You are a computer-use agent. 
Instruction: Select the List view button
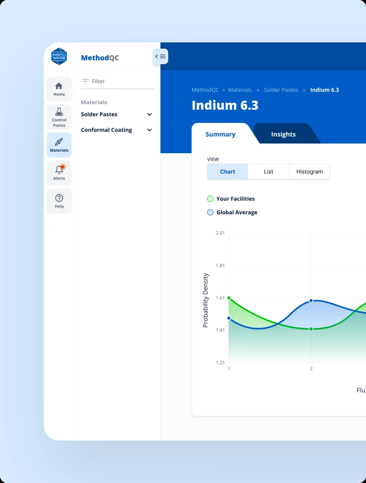269,171
